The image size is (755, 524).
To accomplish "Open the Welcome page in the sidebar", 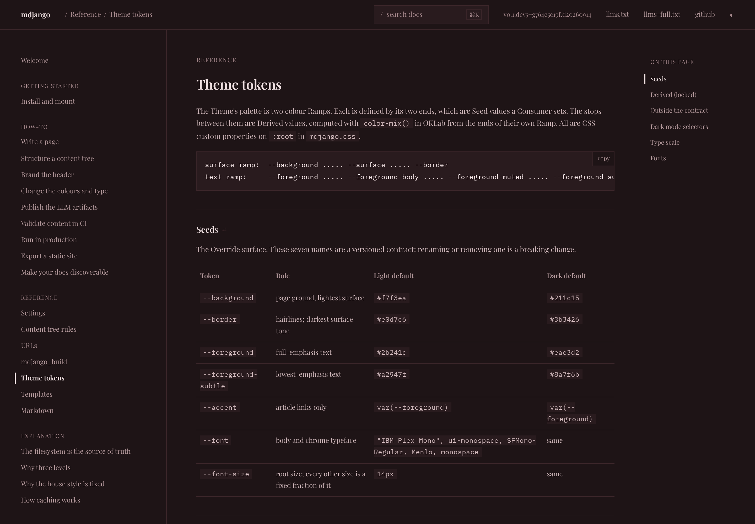I will [35, 61].
